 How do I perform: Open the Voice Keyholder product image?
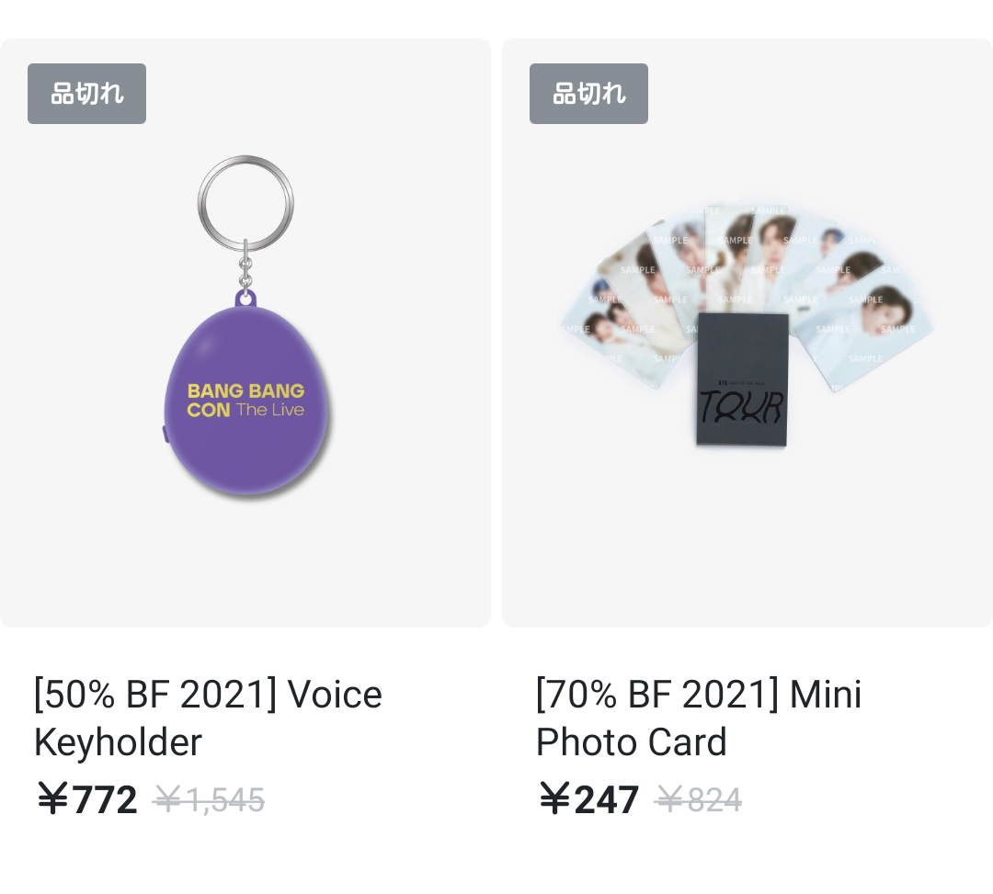[245, 333]
